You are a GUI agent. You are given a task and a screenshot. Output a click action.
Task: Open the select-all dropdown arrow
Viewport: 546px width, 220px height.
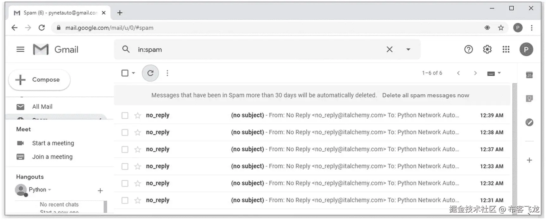[x=134, y=73]
